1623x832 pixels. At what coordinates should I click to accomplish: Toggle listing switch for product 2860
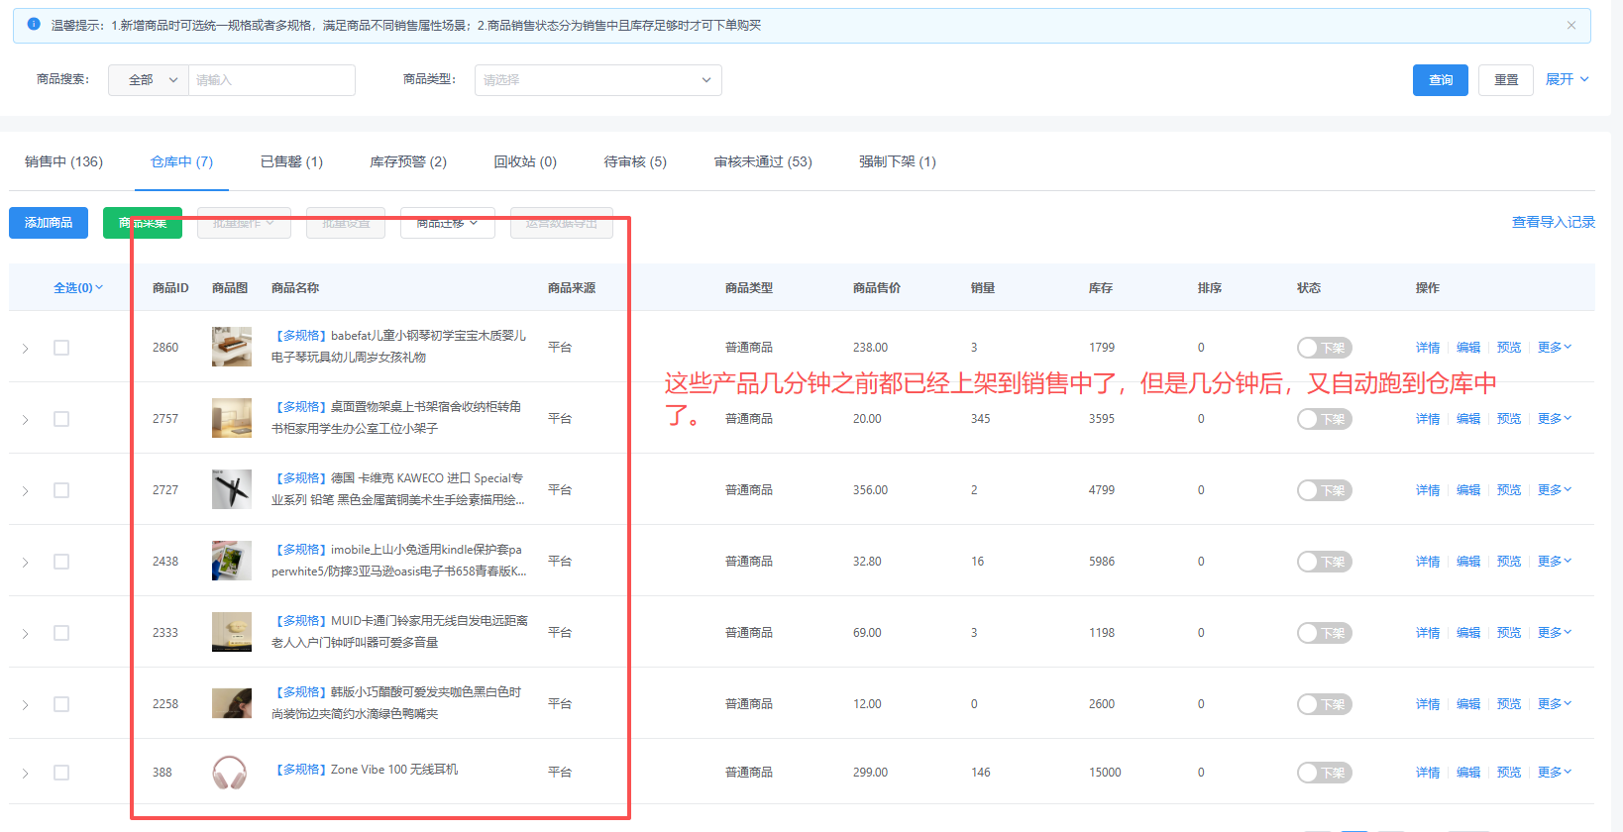pyautogui.click(x=1324, y=348)
